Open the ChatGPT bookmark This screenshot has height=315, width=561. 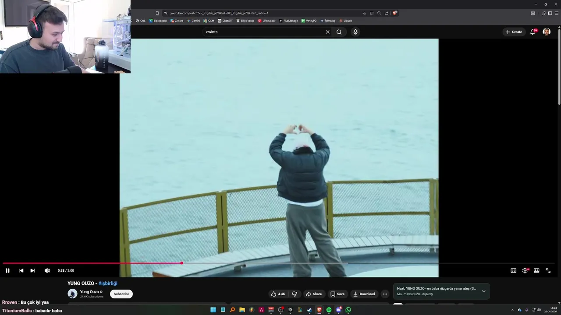[x=225, y=21]
